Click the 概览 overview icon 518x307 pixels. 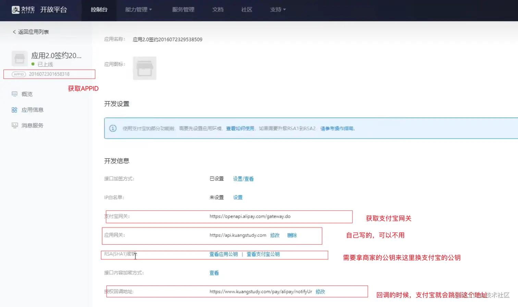pos(14,94)
